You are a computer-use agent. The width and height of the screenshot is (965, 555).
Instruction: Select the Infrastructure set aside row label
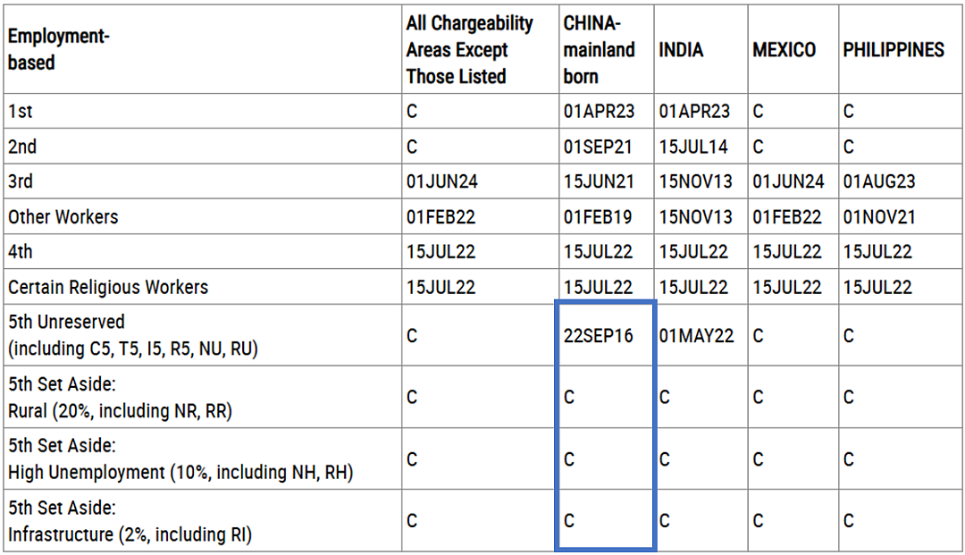tap(130, 521)
